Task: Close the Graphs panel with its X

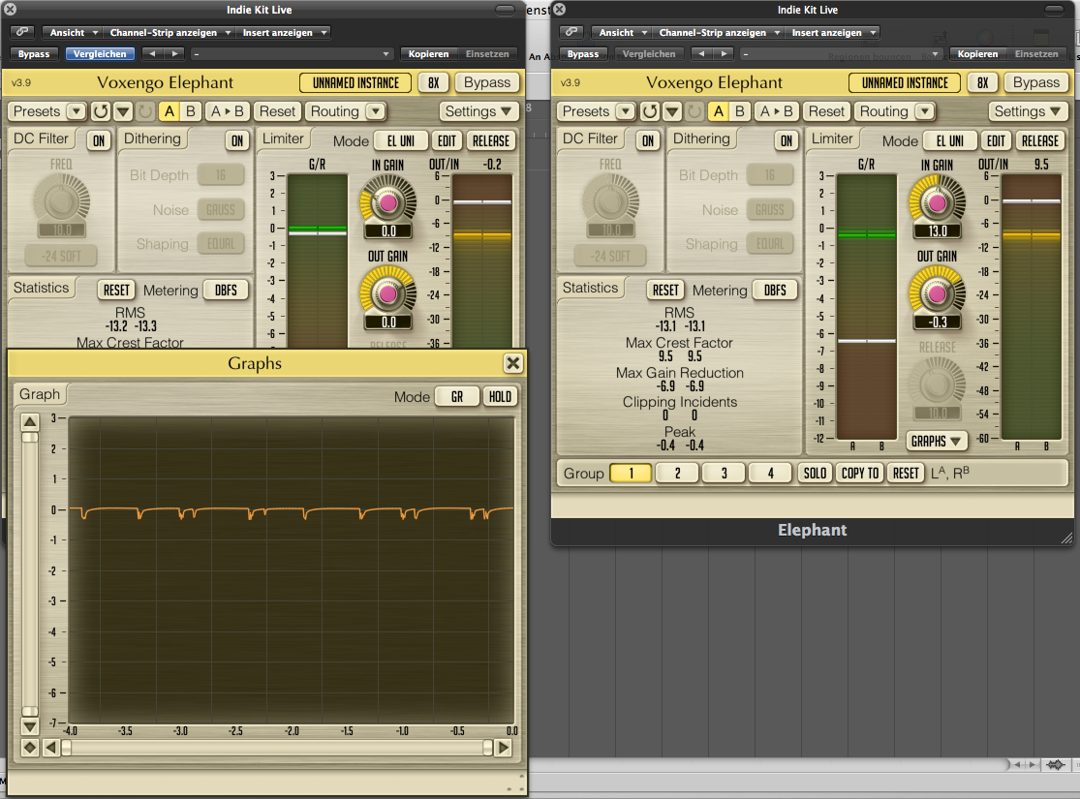Action: [x=512, y=363]
